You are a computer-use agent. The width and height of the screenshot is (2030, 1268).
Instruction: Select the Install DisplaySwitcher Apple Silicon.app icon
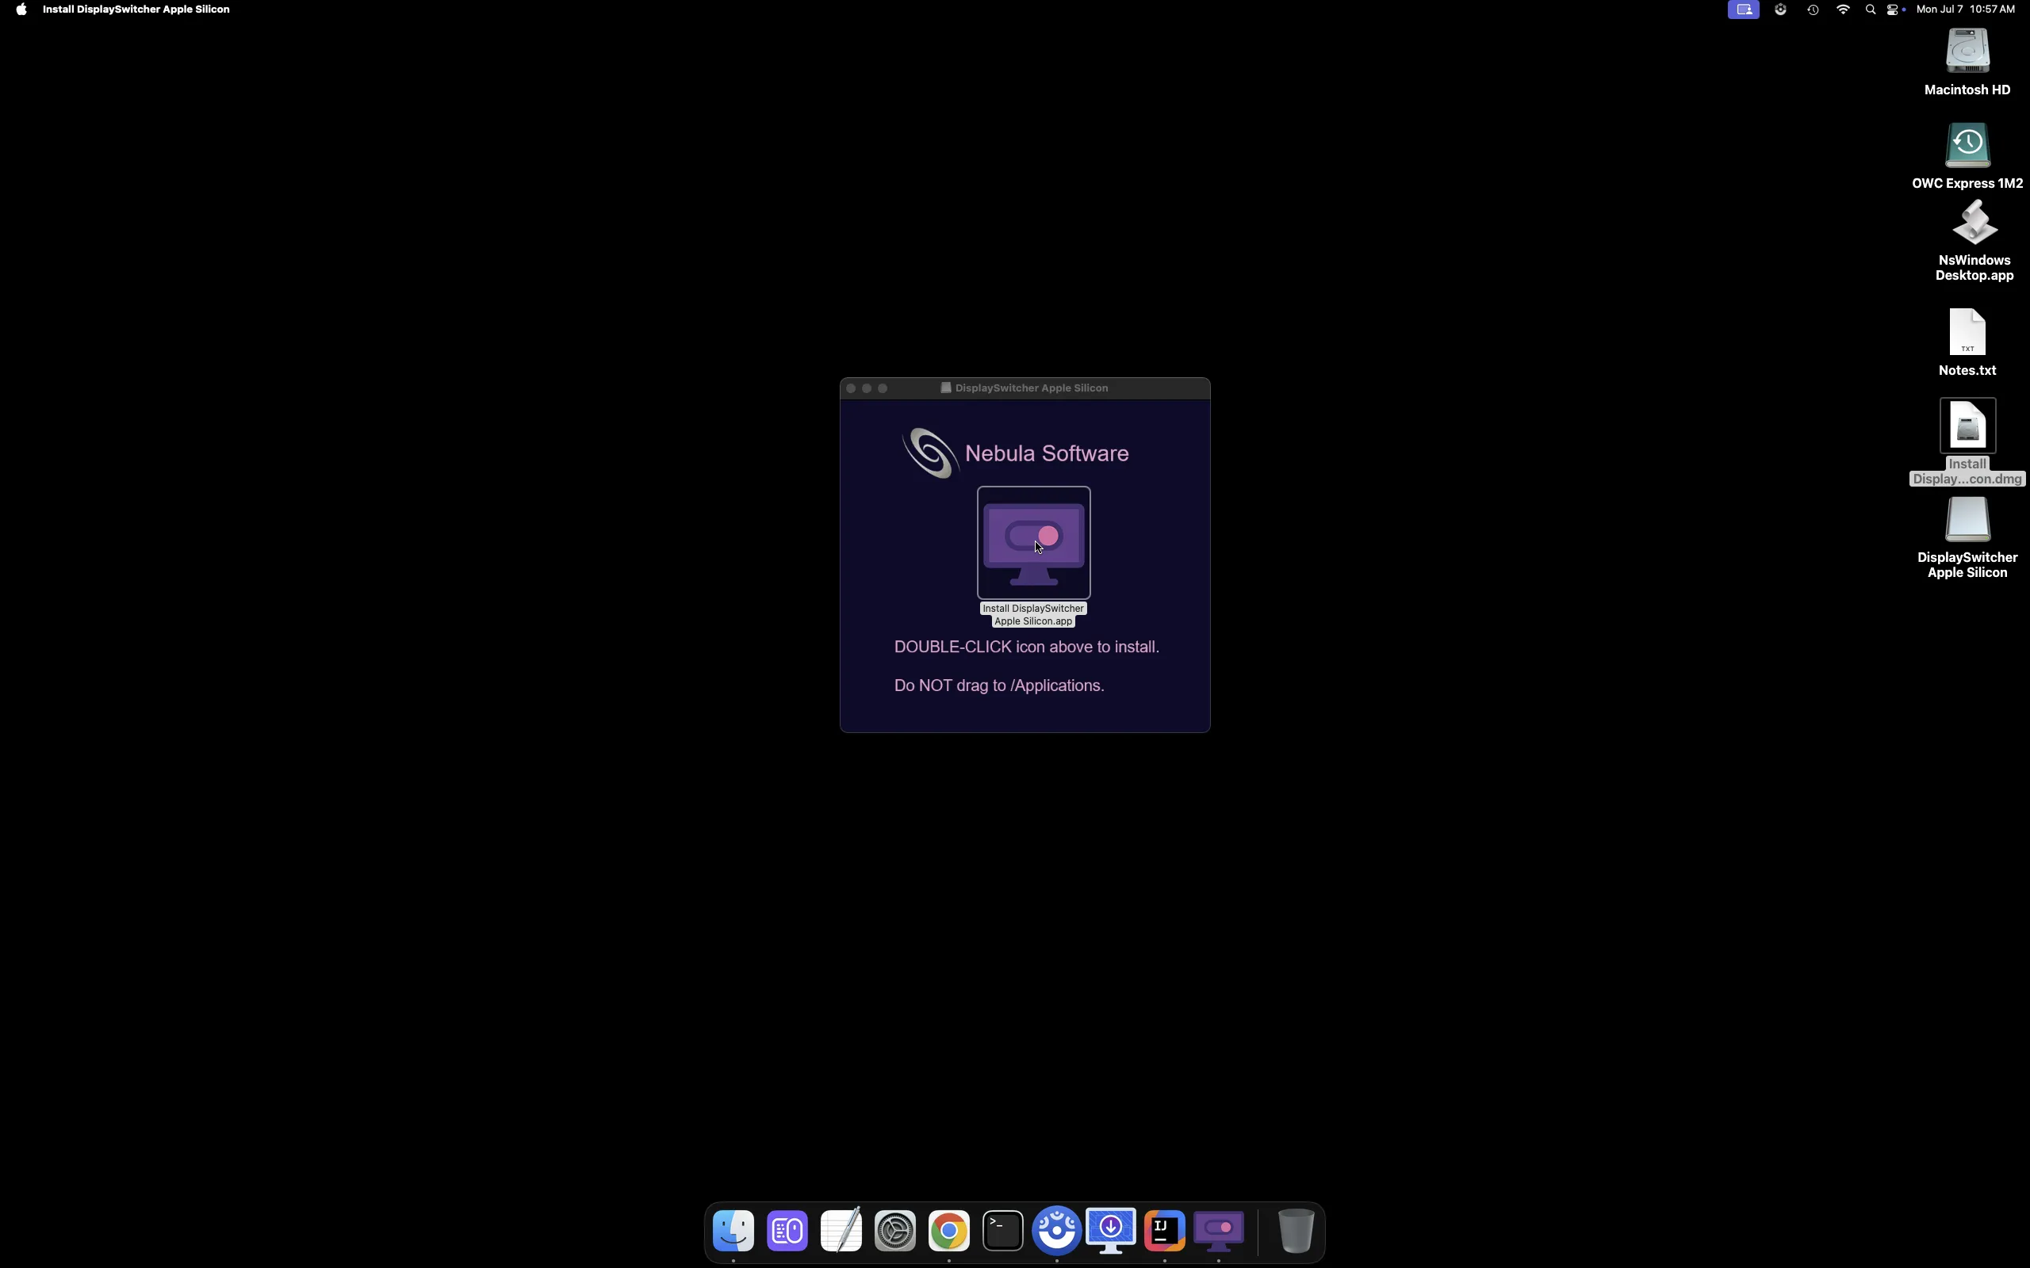(x=1033, y=543)
